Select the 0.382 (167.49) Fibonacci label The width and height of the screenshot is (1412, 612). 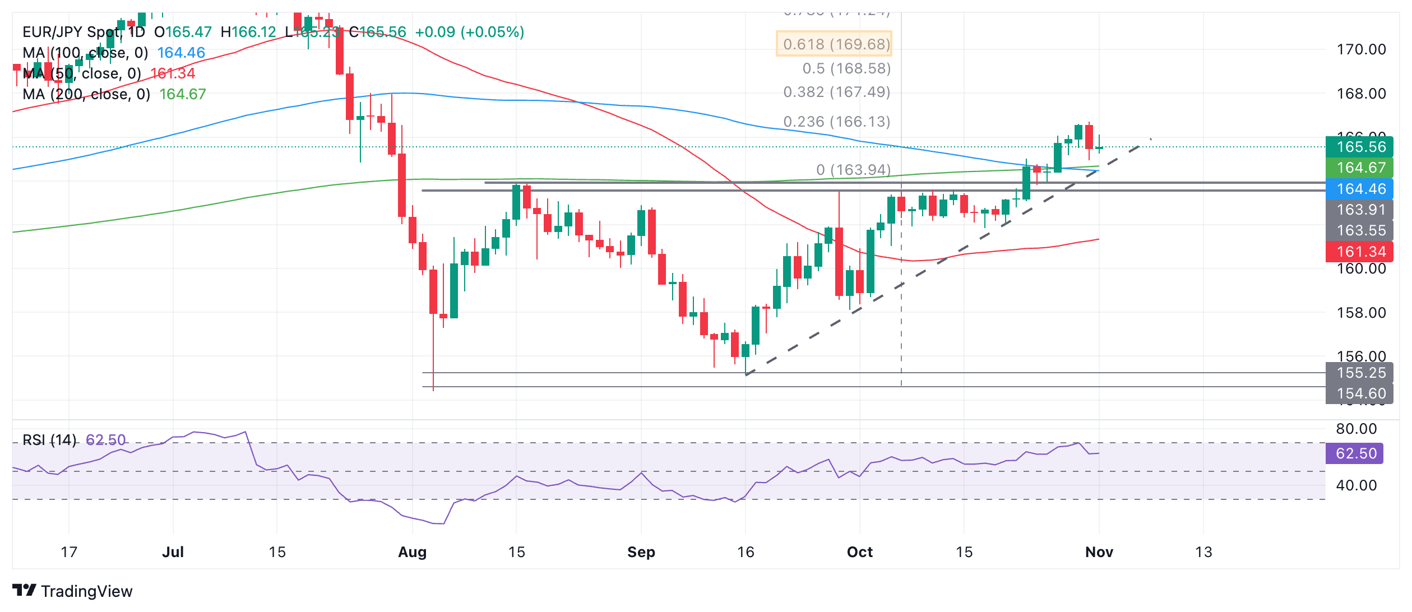(837, 92)
